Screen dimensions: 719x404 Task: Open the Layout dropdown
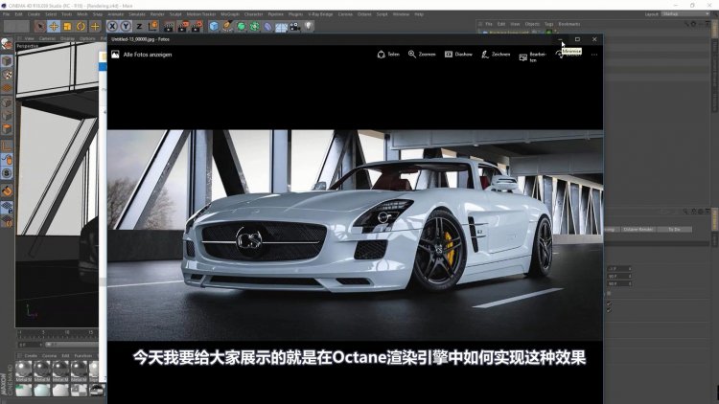[x=685, y=14]
